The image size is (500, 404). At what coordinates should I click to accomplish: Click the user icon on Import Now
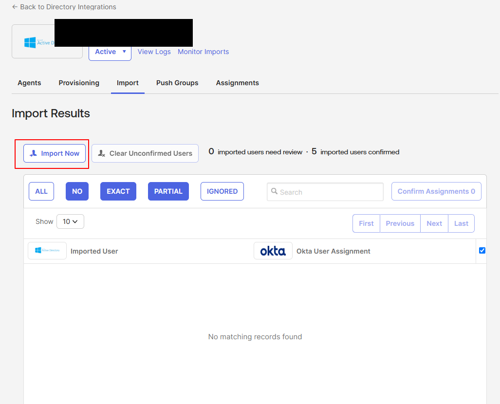(34, 153)
